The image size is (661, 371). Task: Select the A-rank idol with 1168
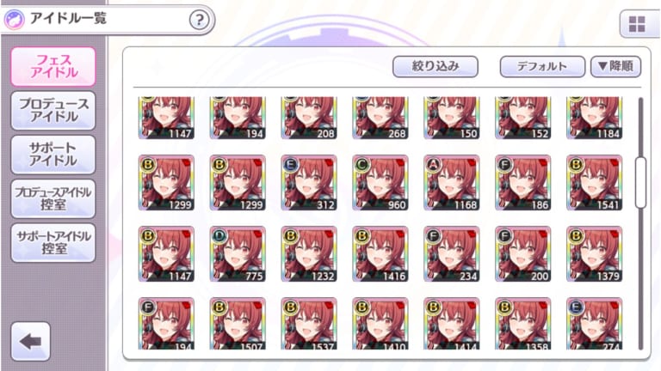[x=452, y=183]
